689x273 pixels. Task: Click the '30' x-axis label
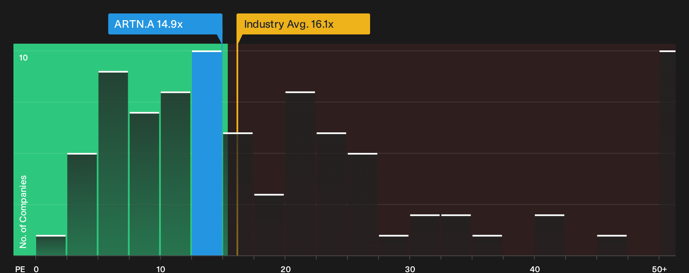[x=410, y=269]
